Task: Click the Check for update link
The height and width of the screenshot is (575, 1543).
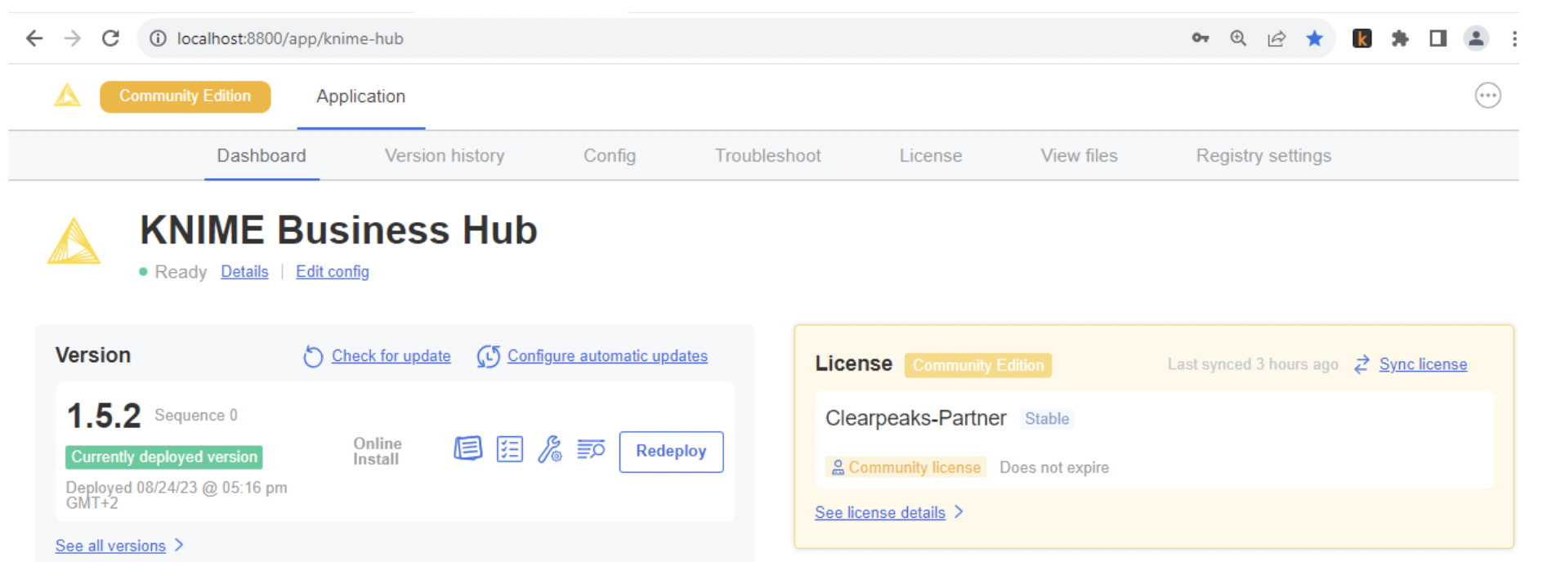Action: 391,356
